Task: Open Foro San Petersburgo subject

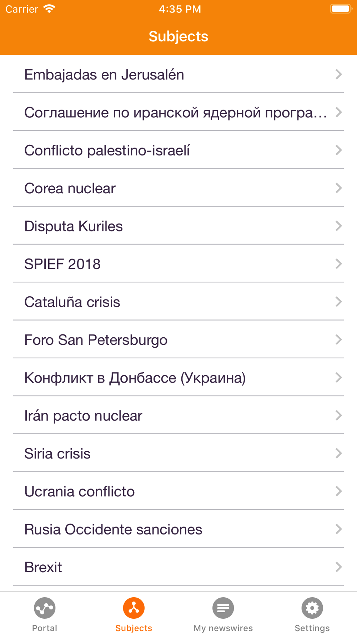Action: [96, 340]
